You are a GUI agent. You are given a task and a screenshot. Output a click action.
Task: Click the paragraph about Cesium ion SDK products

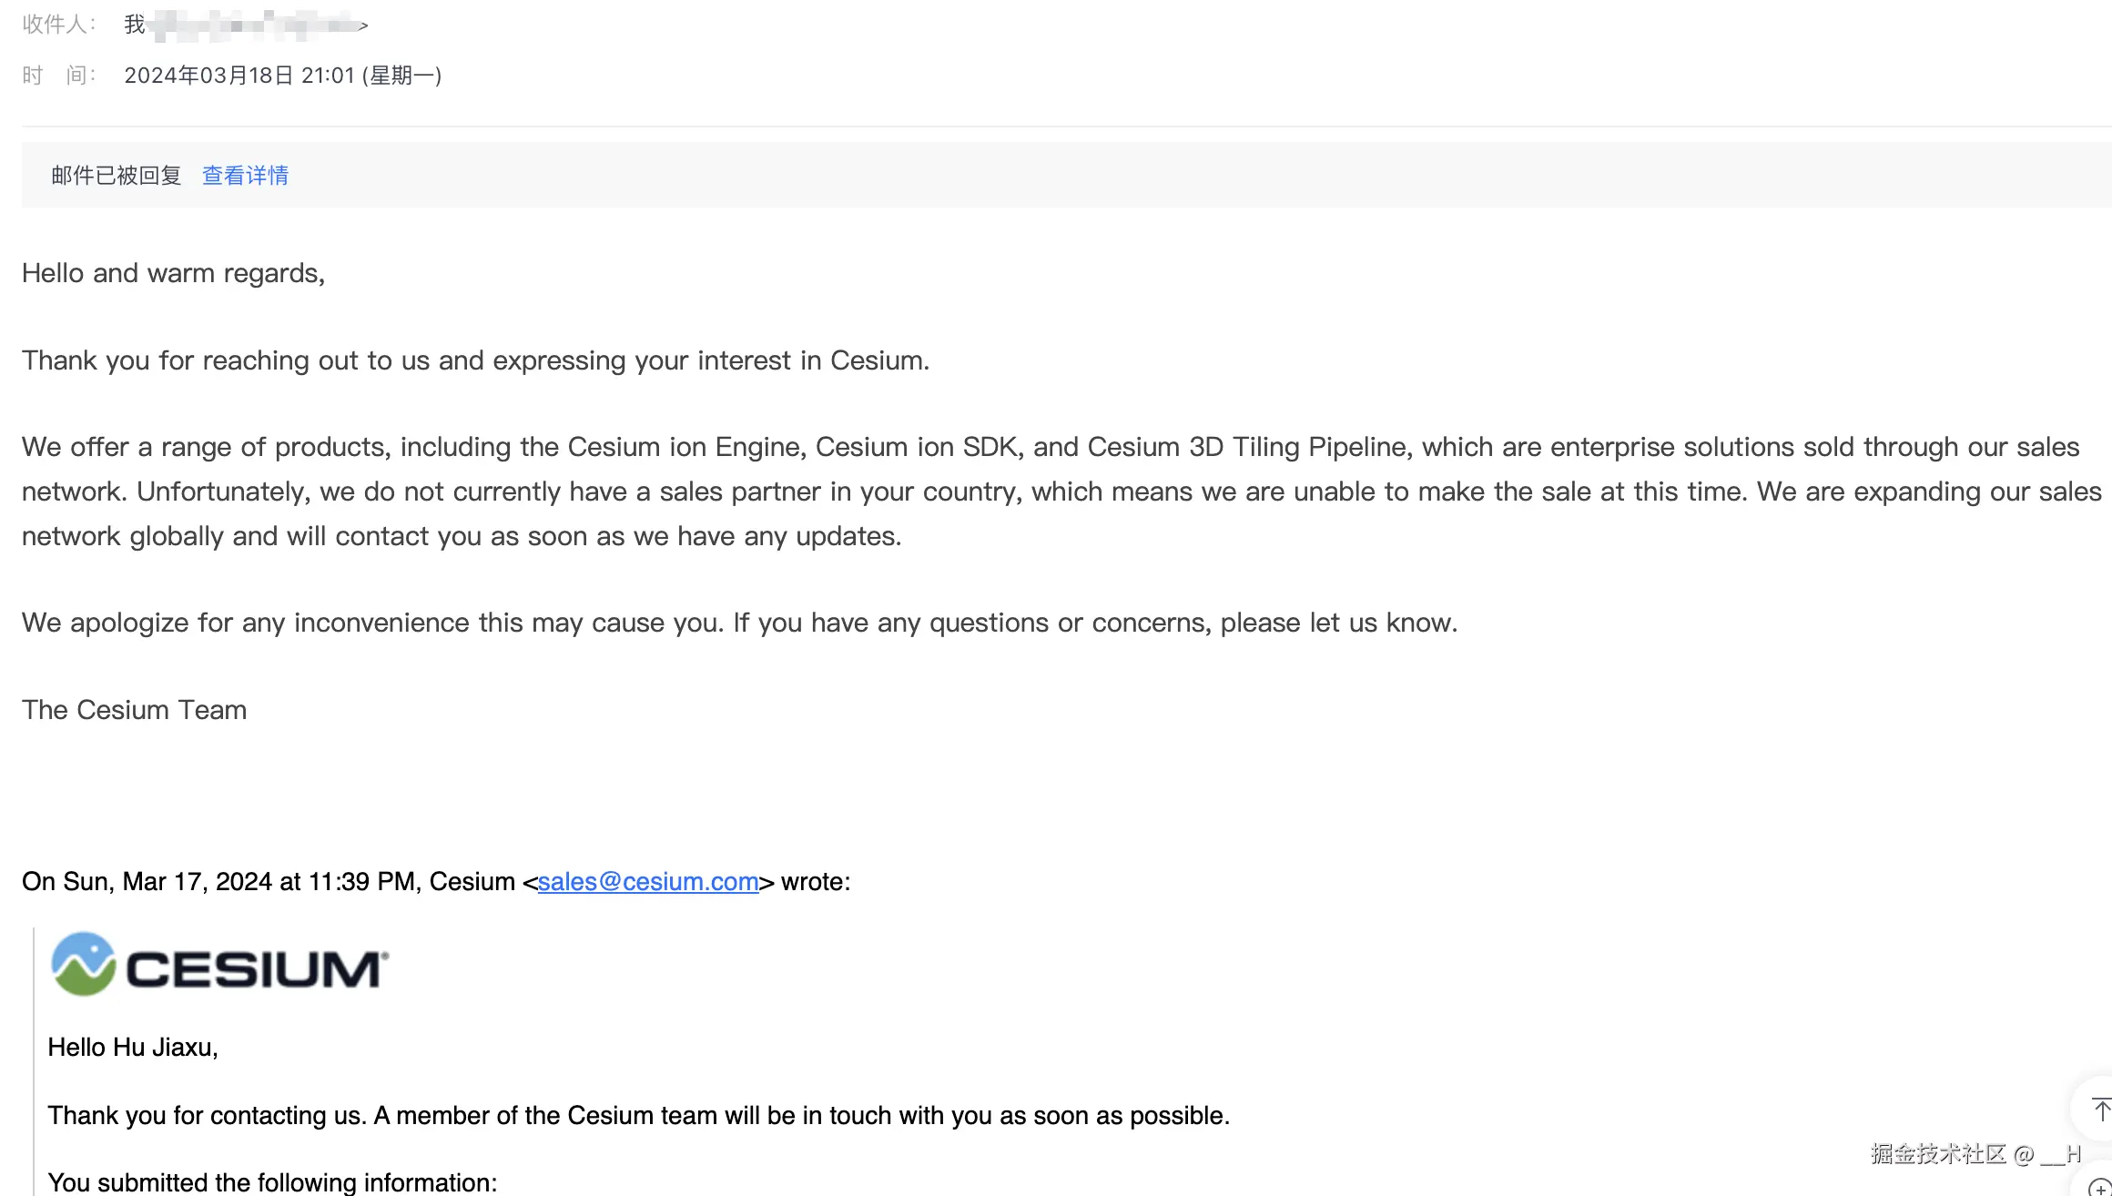click(1061, 492)
